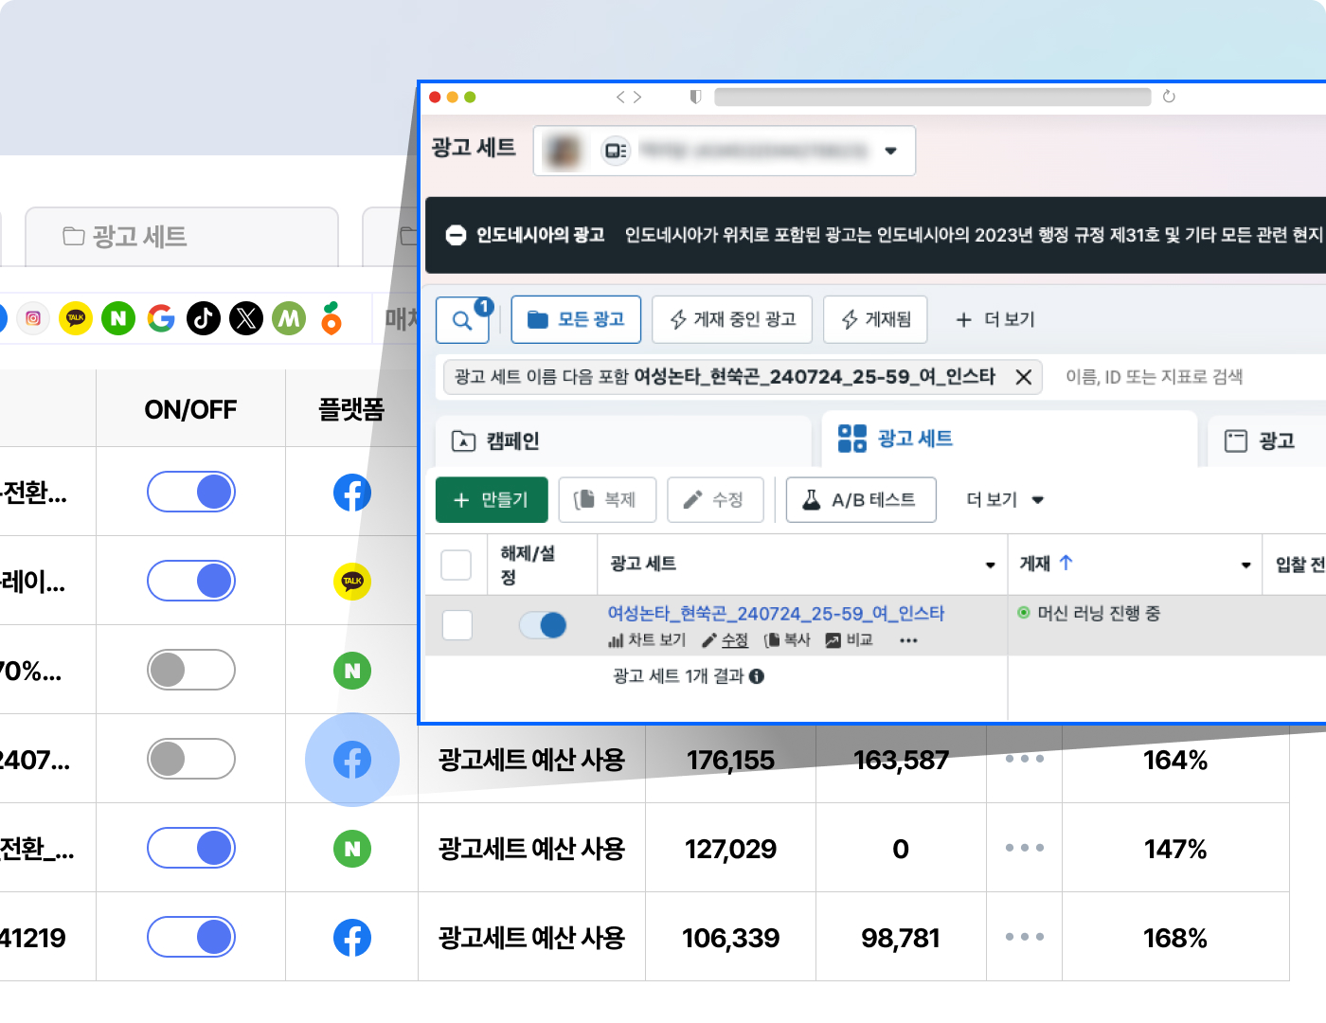Click + 더 보기 filter option
1326x1023 pixels.
click(995, 320)
